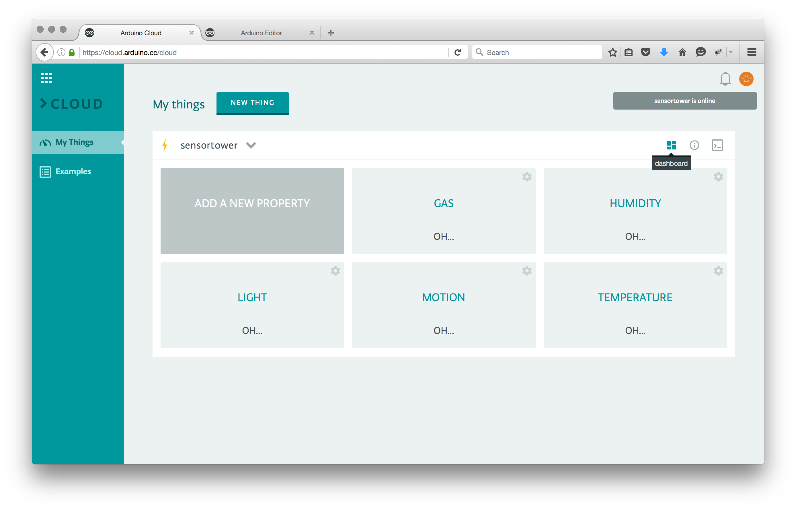Open settings gear on TEMPERATURE property
Viewport: 796px width, 510px height.
coord(718,270)
